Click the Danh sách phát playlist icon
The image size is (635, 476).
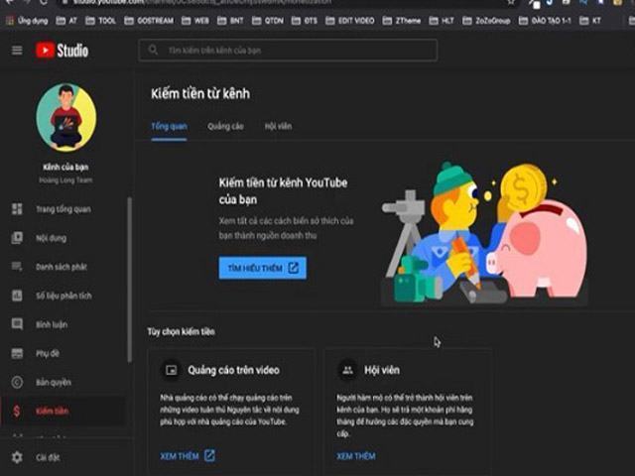pyautogui.click(x=17, y=267)
